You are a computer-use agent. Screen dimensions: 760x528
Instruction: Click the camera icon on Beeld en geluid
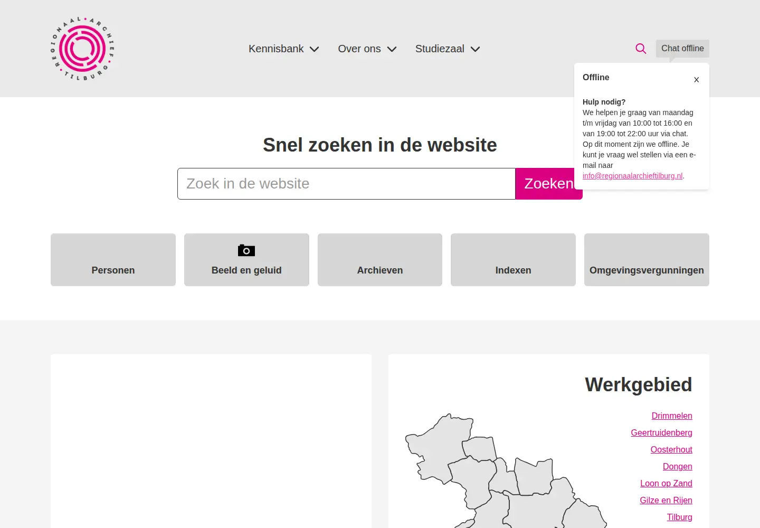[246, 250]
